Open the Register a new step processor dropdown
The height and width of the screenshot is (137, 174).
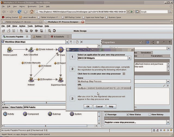168,122
